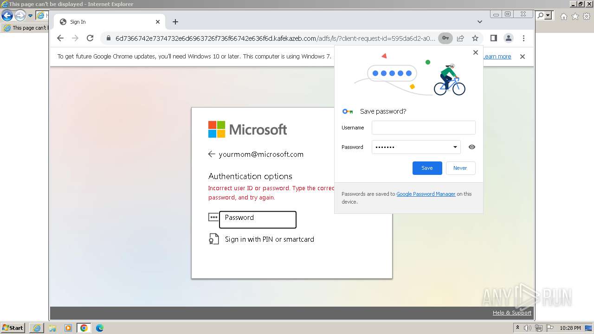Expand the saved password dropdown arrow
The image size is (594, 334).
[x=455, y=147]
